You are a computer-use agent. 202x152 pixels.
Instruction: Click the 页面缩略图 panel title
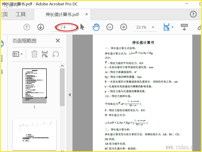click(24, 41)
